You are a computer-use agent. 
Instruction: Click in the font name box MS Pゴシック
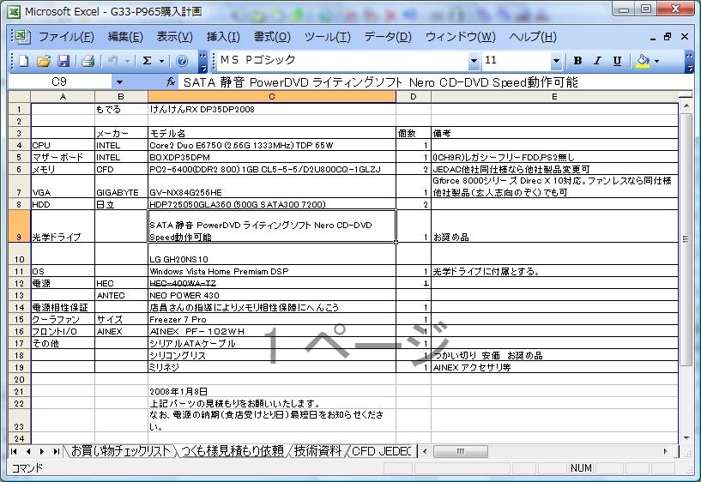342,60
